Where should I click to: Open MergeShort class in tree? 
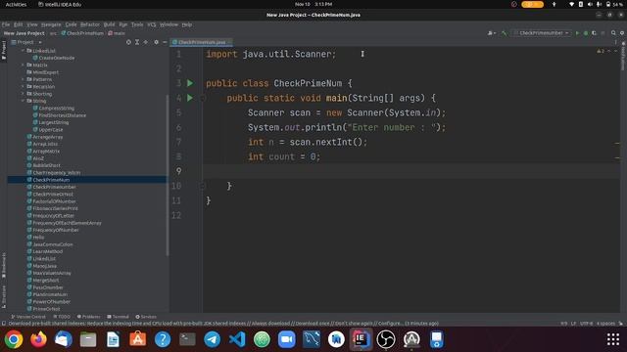pyautogui.click(x=43, y=281)
